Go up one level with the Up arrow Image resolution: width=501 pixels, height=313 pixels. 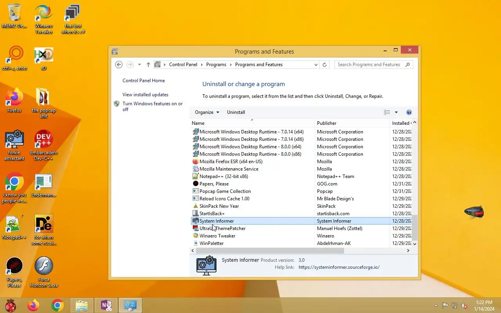(x=148, y=65)
